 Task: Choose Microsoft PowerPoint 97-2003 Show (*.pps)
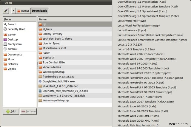(x=145, y=92)
